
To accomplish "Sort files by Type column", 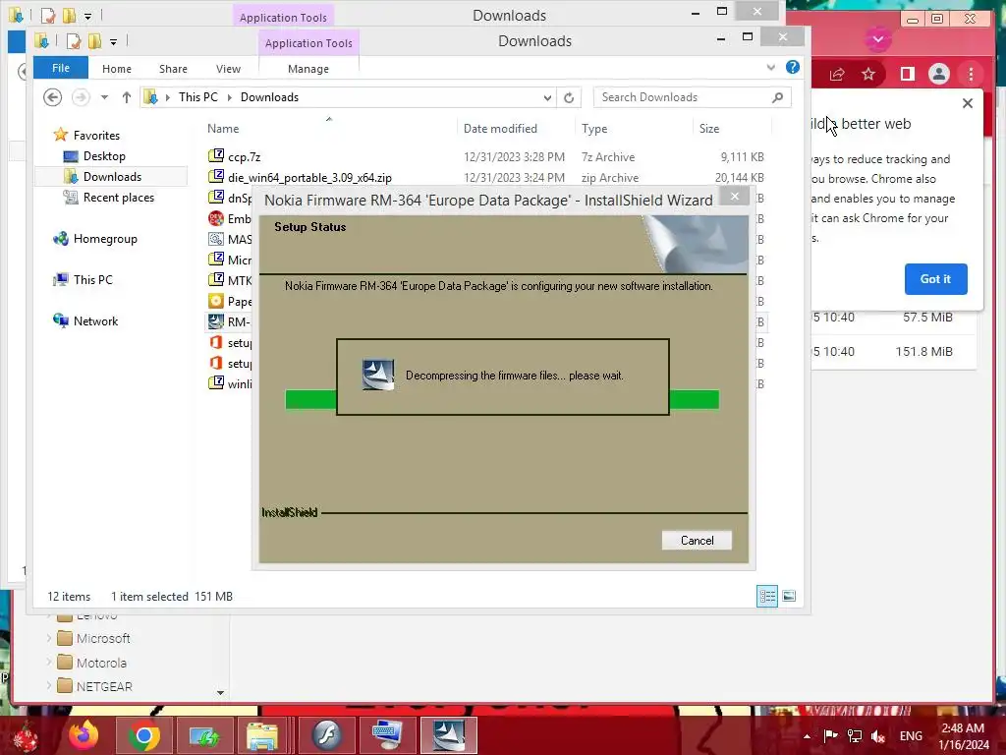I will tap(594, 129).
